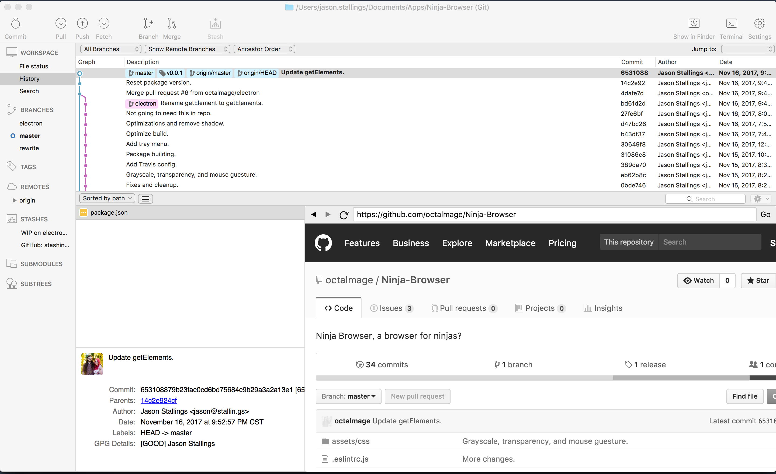The image size is (776, 474).
Task: Click parent commit link 14c2e924cf
Action: [158, 400]
